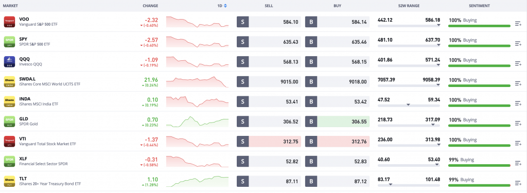
Task: Open the INDA iShares logo icon
Action: click(x=9, y=101)
